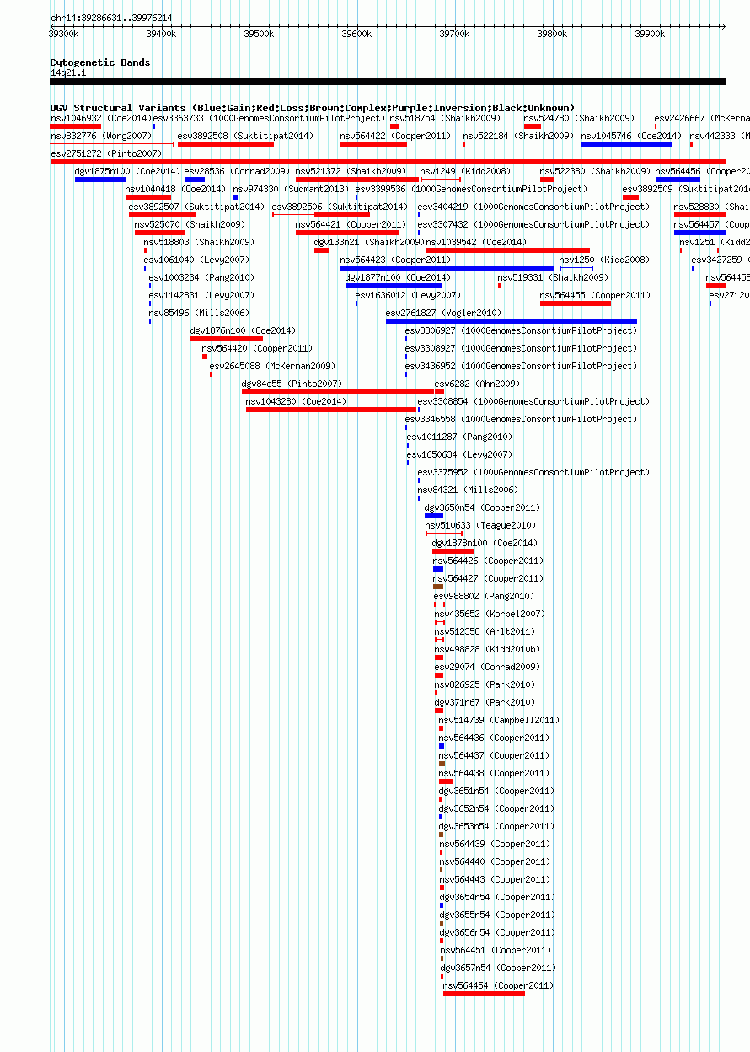Select esv3892507 (Suktitipat2014) label
Image resolution: width=750 pixels, height=1052 pixels.
click(x=196, y=207)
